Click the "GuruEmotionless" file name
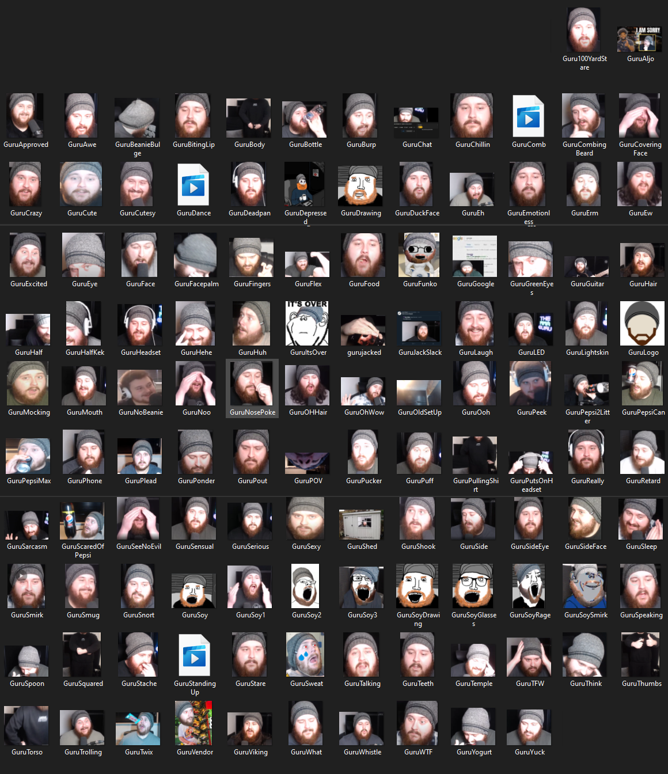The height and width of the screenshot is (774, 668). (x=527, y=218)
